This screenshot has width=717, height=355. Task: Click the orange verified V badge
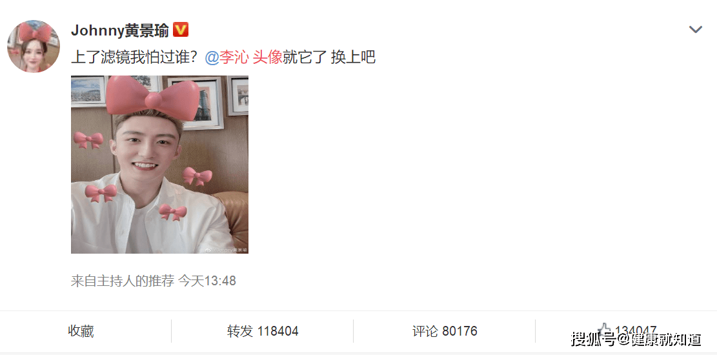pos(181,30)
